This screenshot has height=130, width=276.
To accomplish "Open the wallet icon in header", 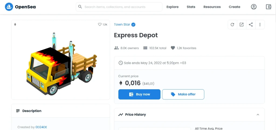I will coord(268,7).
